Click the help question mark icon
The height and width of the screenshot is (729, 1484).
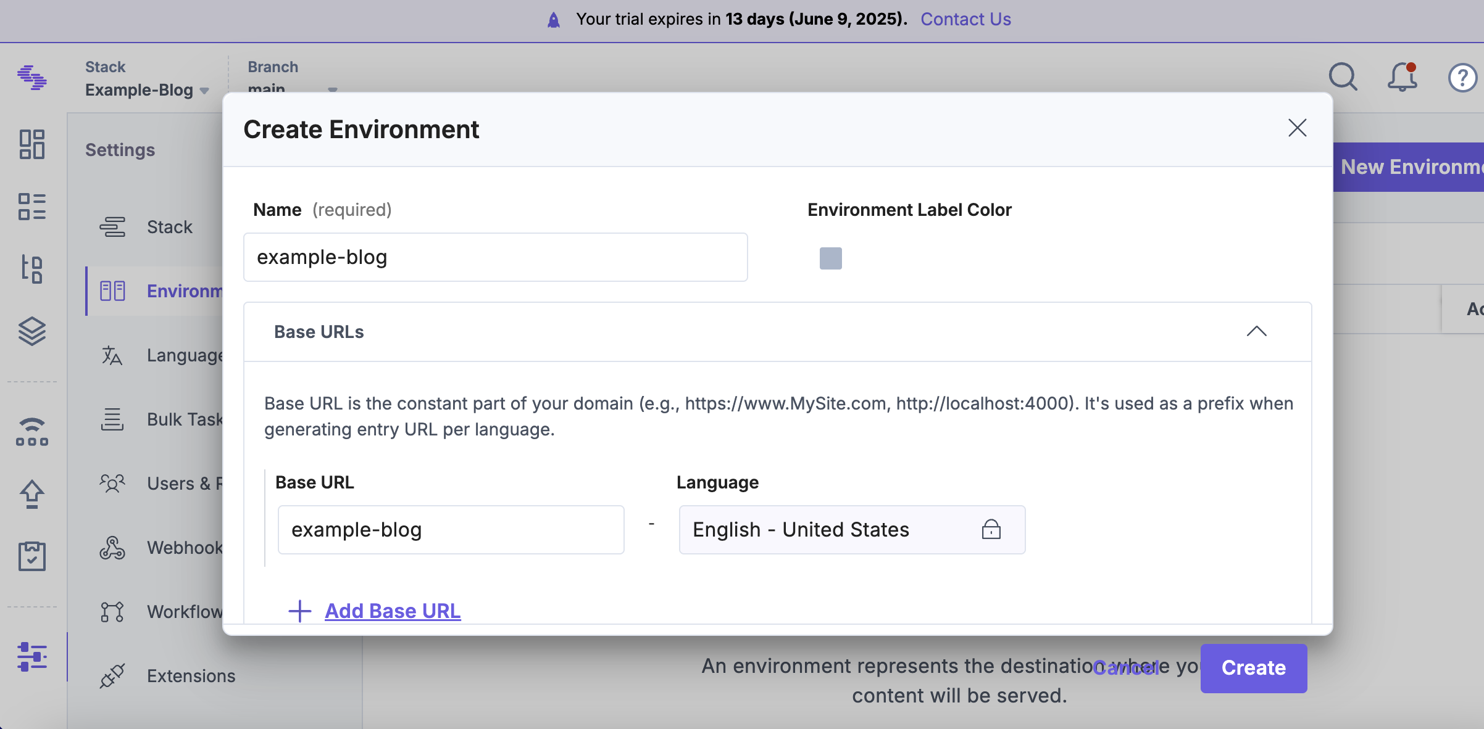[x=1462, y=78]
